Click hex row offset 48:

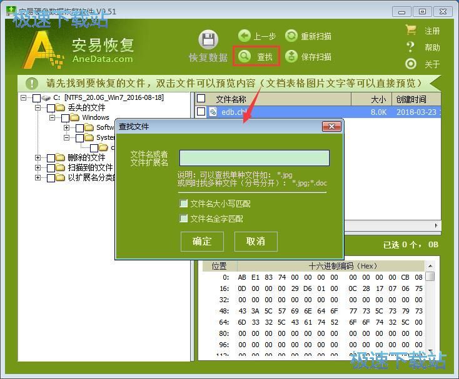click(224, 311)
